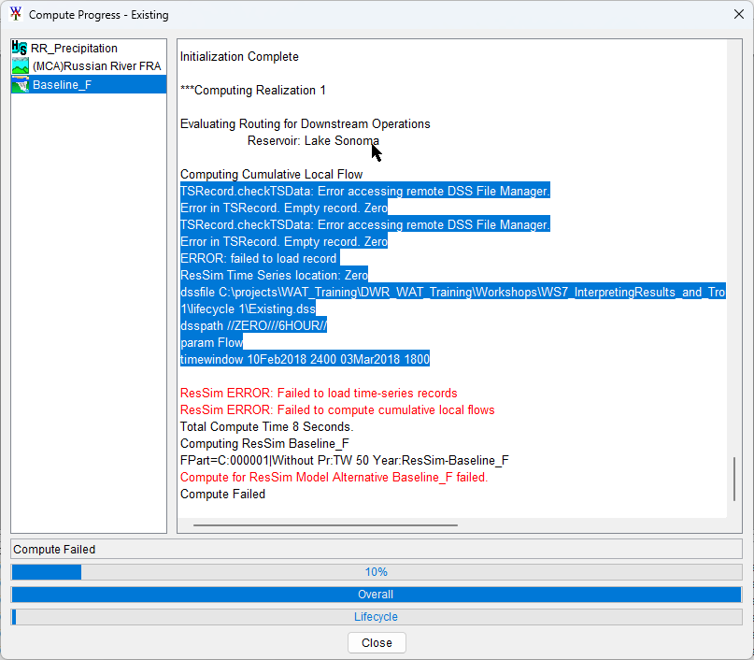This screenshot has width=754, height=660.
Task: Select RR_Precipitation in the model list
Action: click(x=74, y=48)
